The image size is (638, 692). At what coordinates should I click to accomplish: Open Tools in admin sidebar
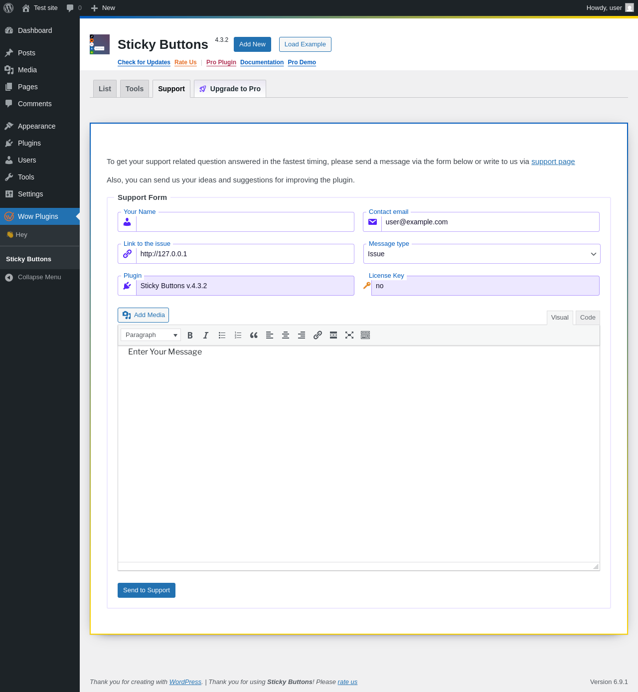[x=40, y=177]
